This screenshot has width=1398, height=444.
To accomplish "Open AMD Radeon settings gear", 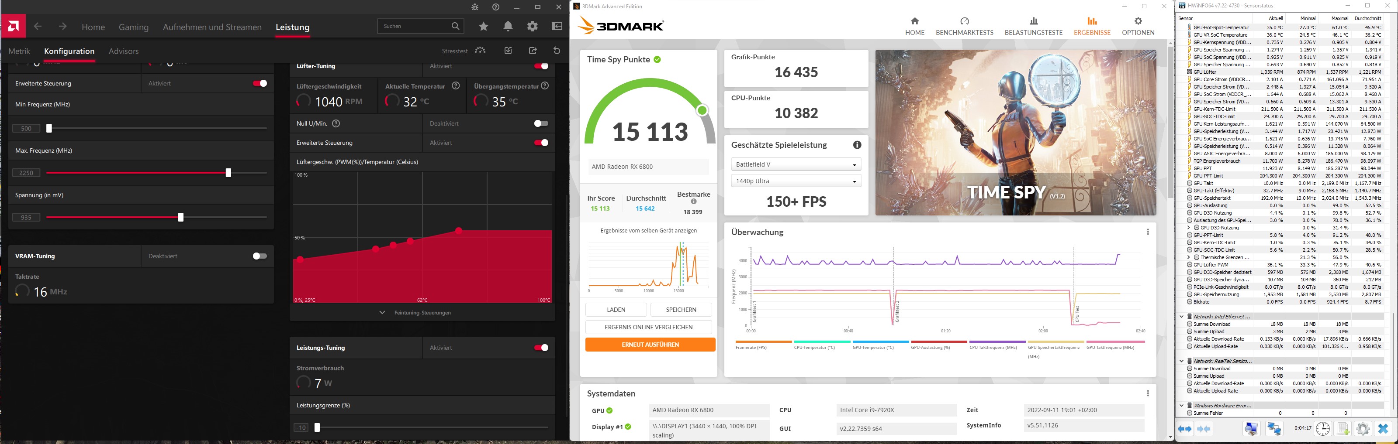I will pyautogui.click(x=533, y=27).
